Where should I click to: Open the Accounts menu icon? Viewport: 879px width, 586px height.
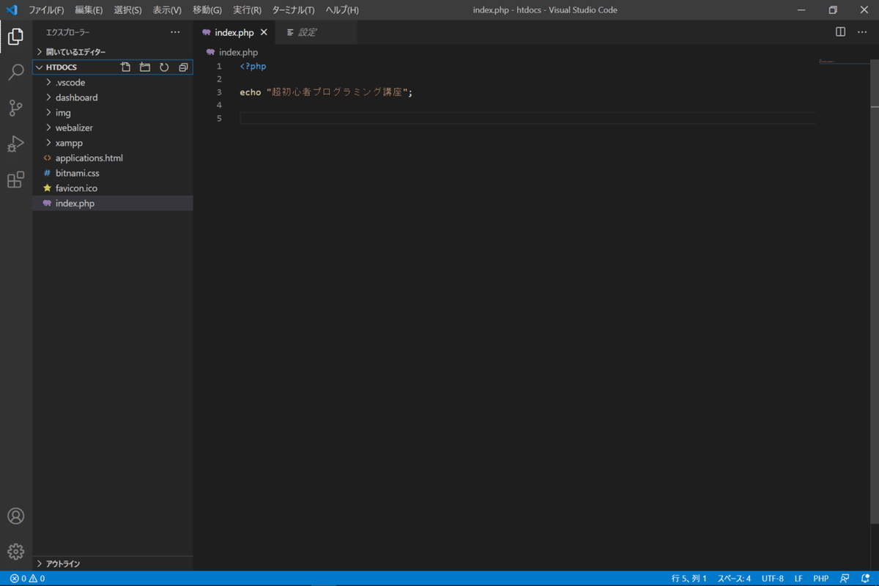[15, 516]
